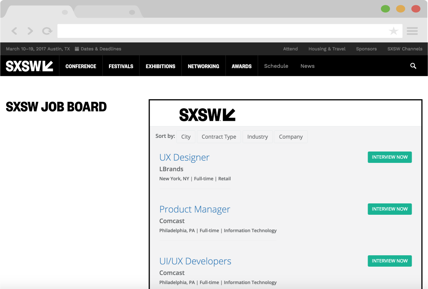Click the green window circle button
The width and height of the screenshot is (428, 289).
[x=385, y=9]
